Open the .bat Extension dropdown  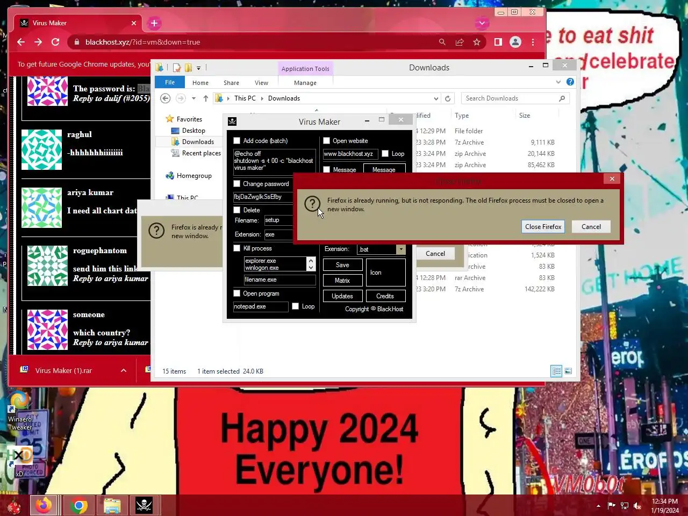click(x=401, y=249)
